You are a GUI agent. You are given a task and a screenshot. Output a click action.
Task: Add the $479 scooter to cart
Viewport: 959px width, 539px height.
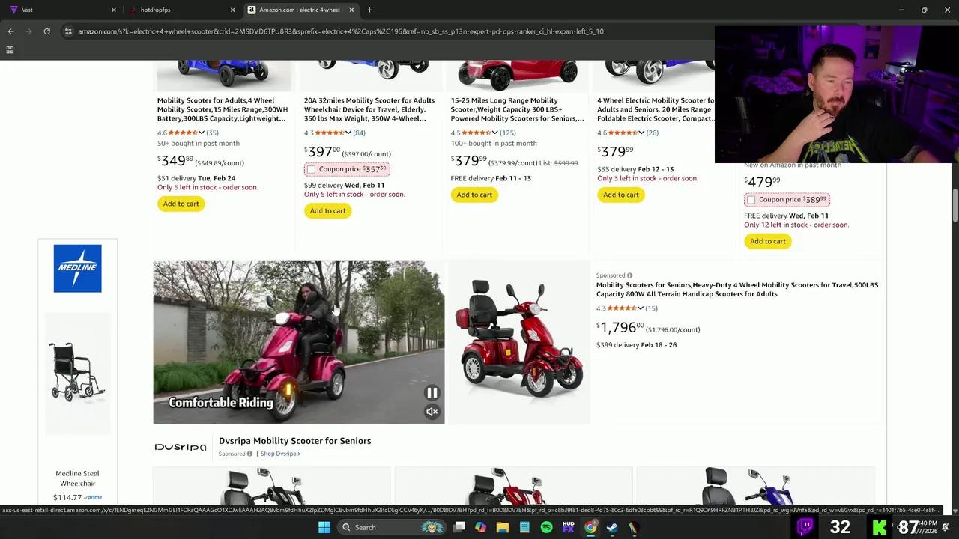coord(768,241)
